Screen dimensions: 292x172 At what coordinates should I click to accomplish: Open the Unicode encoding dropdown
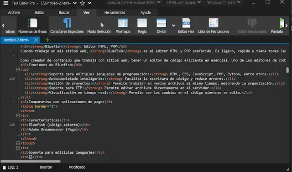click(x=134, y=2)
